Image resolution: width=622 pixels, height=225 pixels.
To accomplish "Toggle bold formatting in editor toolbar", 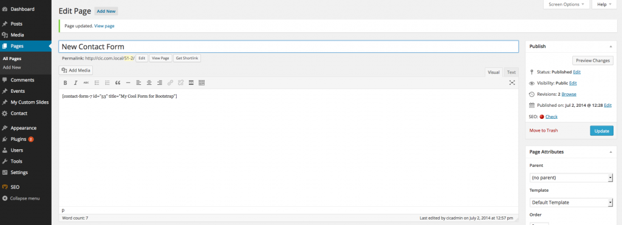I will pos(65,83).
